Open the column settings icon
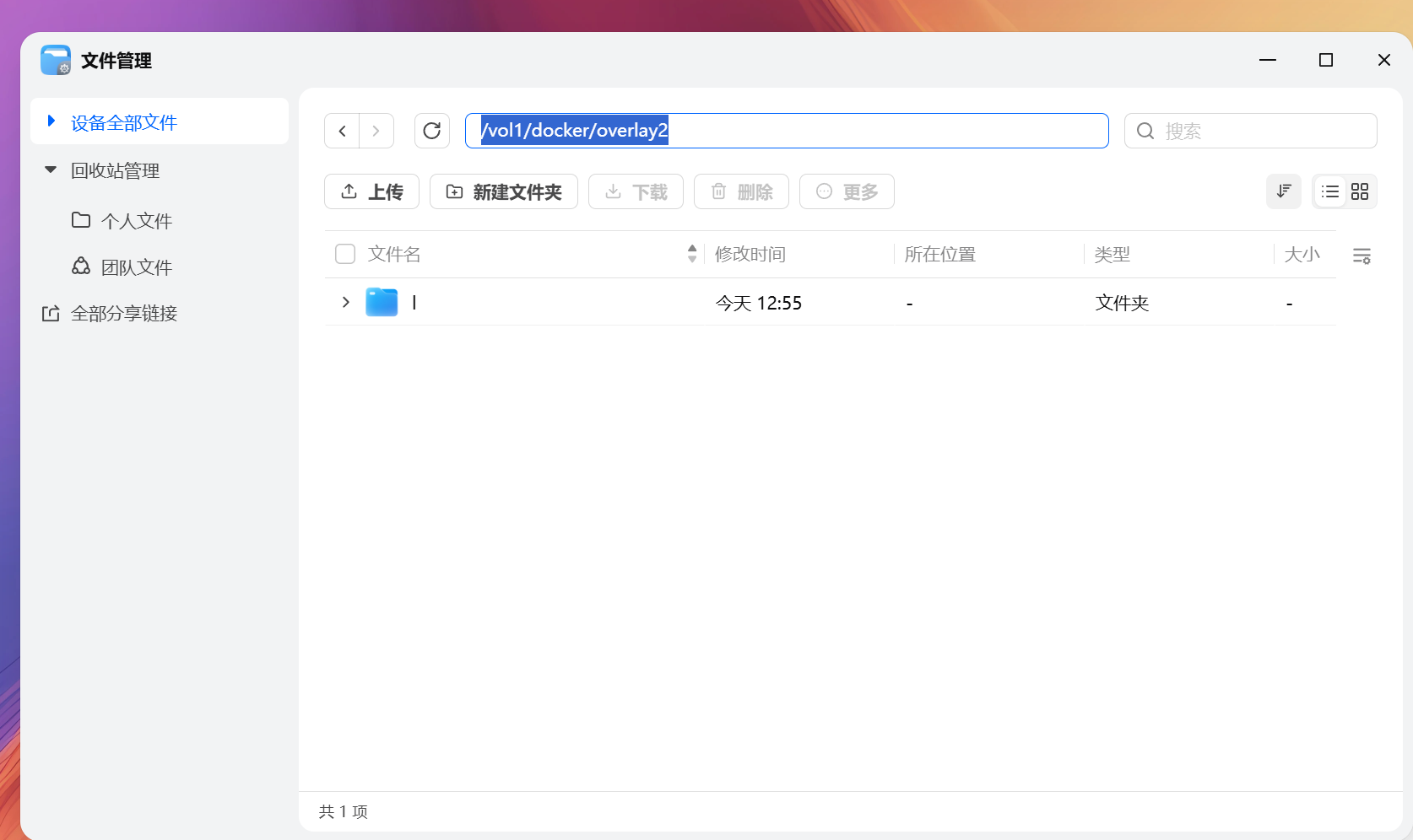Screen dimensions: 1413x840 click(1361, 256)
